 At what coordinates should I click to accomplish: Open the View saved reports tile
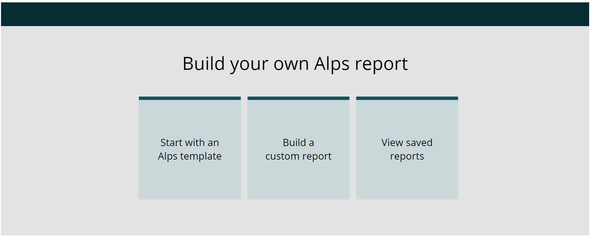tap(407, 148)
